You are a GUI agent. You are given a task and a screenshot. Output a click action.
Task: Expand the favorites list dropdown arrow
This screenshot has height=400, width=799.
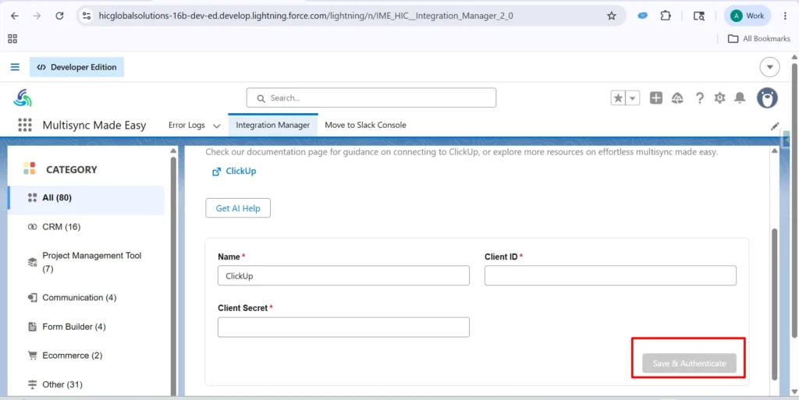coord(633,98)
